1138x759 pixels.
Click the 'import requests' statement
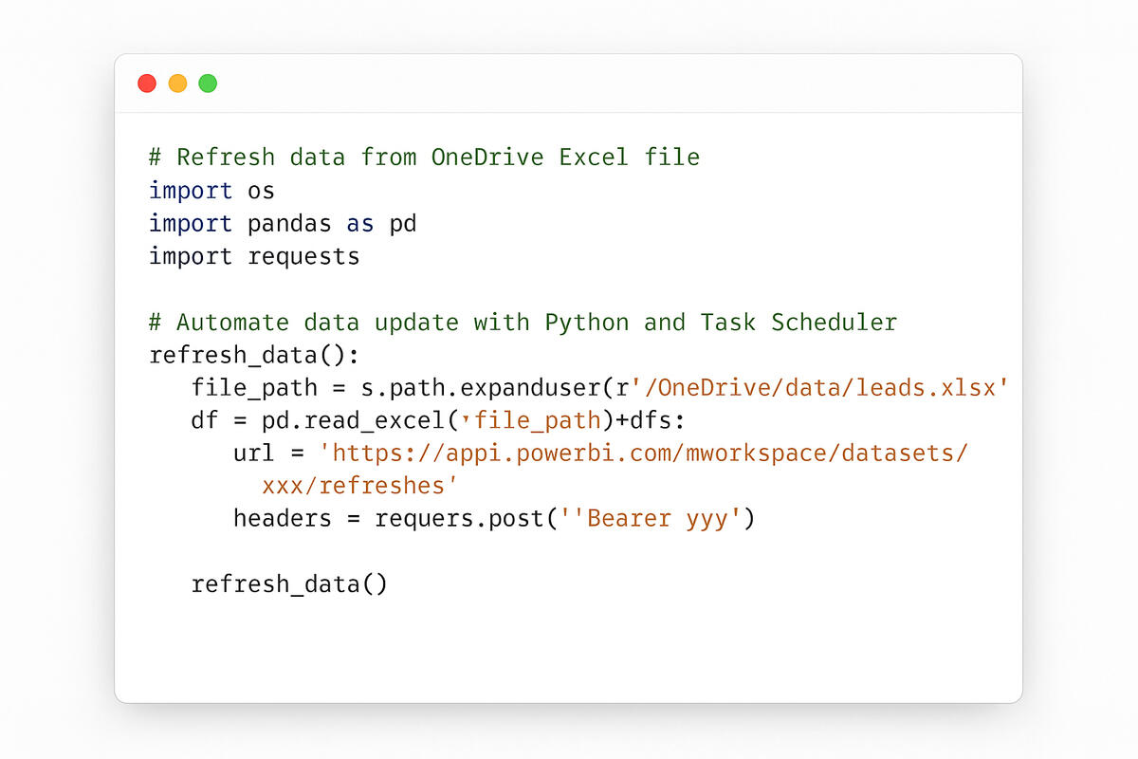click(x=254, y=255)
